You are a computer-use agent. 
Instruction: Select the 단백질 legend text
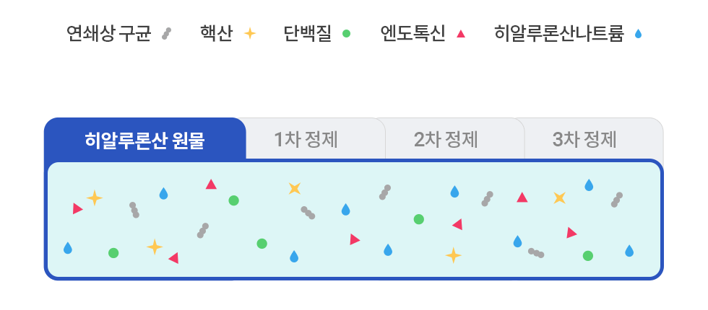[x=307, y=33]
